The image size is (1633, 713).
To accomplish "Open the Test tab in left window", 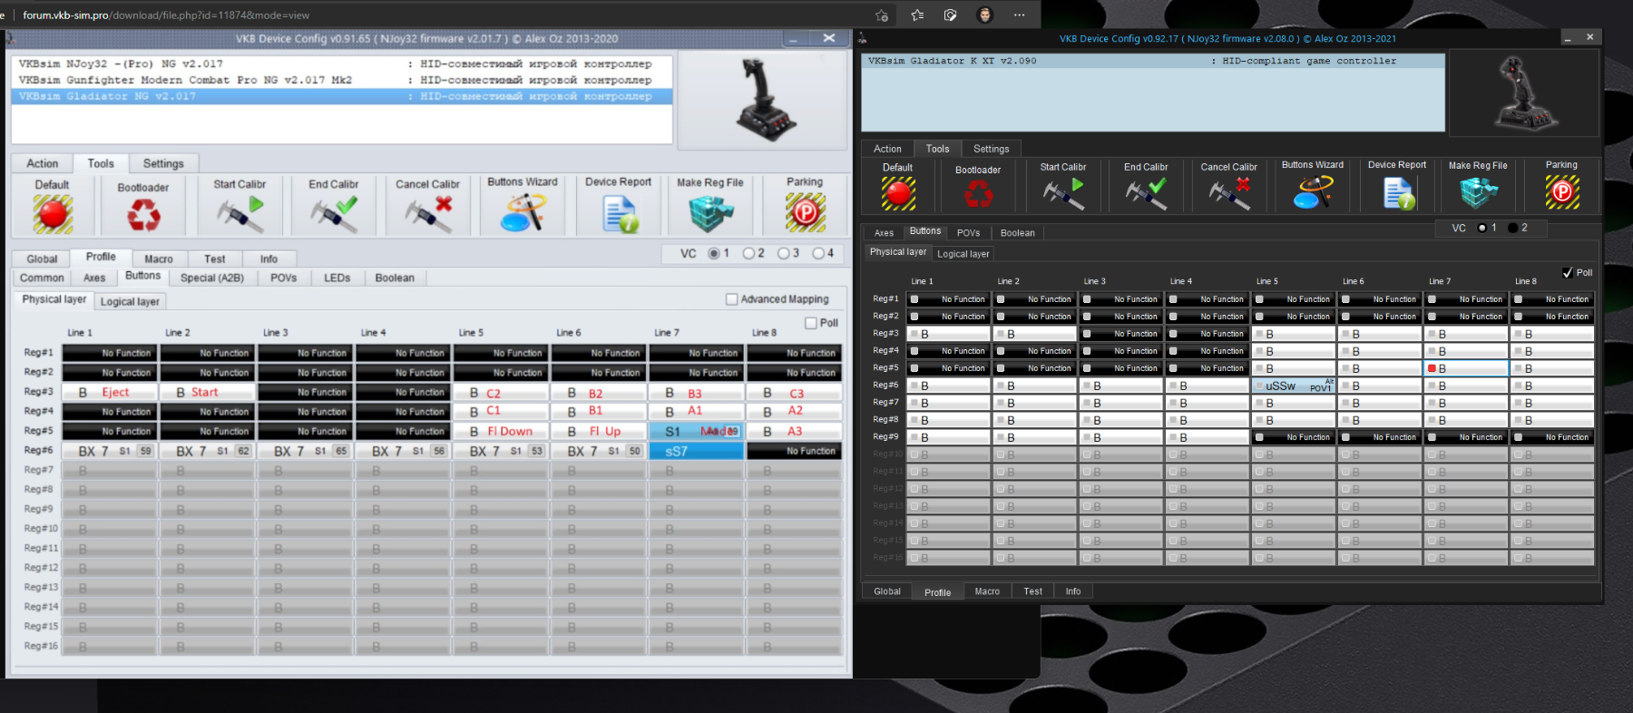I will click(215, 259).
